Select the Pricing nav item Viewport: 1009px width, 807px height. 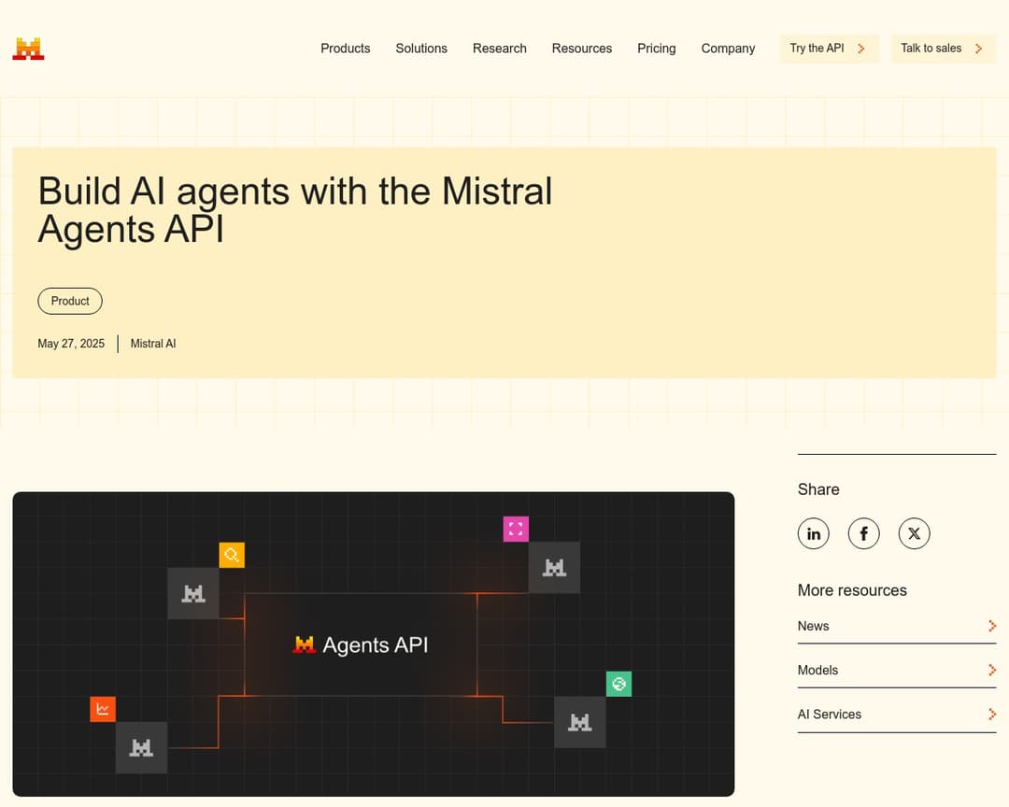656,49
